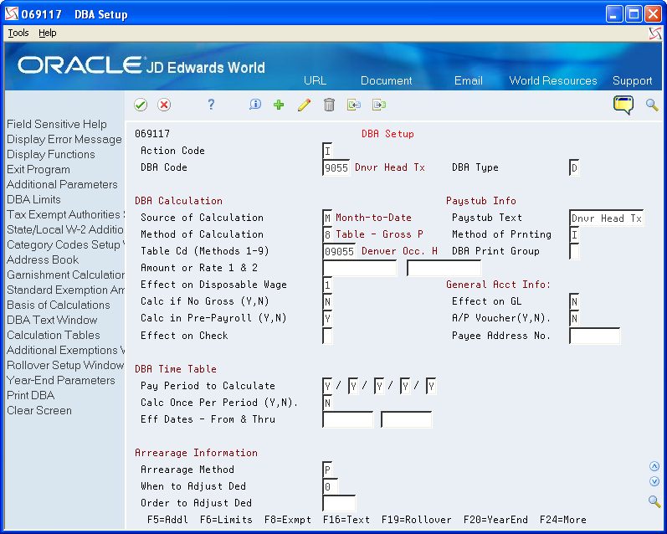The image size is (667, 534).
Task: Click Source of Calculation field
Action: pos(327,218)
